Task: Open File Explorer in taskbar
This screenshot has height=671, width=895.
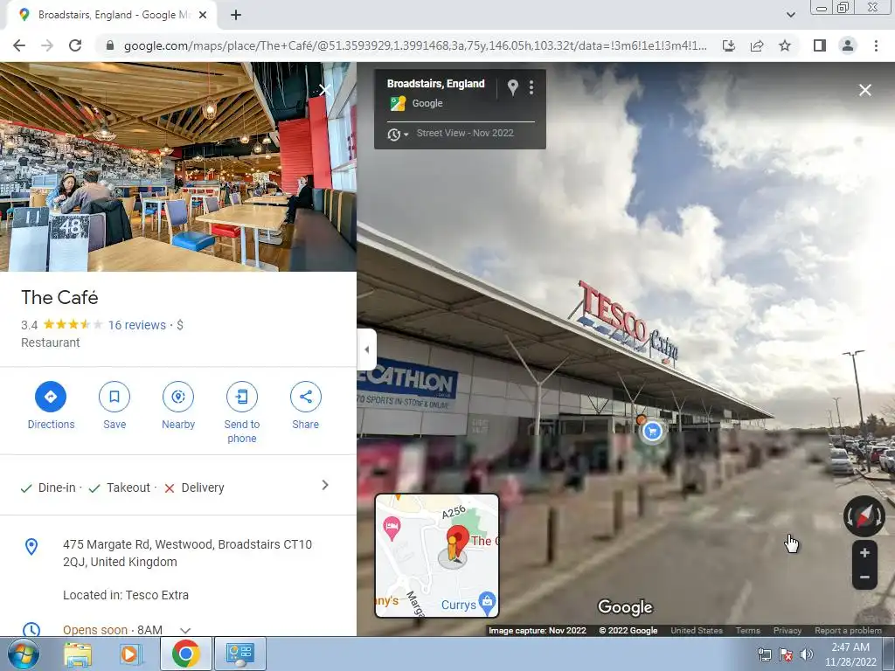Action: pos(77,654)
